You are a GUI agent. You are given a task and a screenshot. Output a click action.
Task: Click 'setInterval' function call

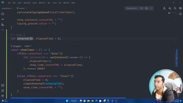tap(59, 57)
